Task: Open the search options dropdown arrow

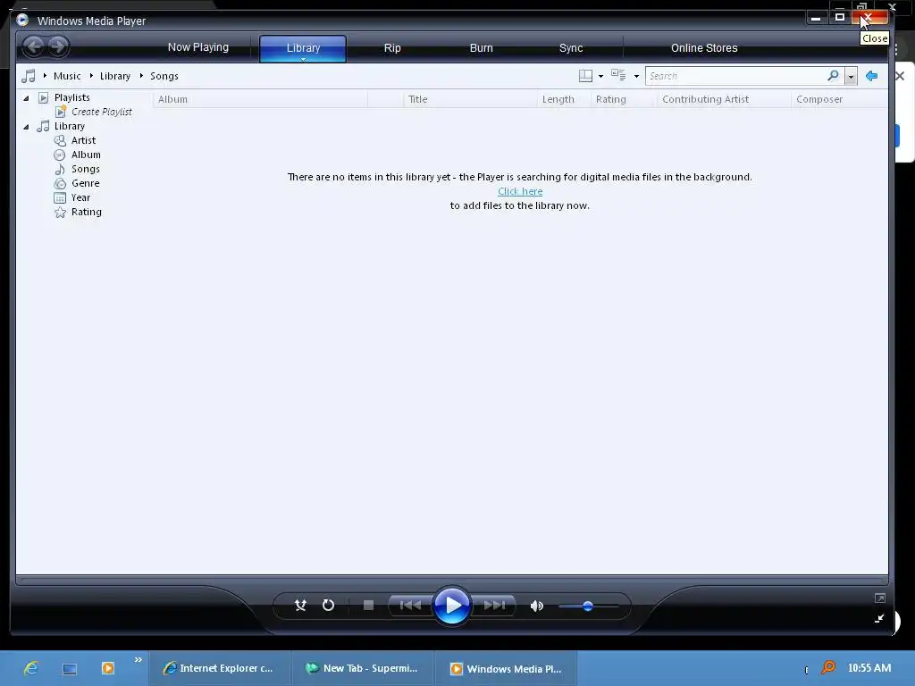Action: pyautogui.click(x=851, y=77)
